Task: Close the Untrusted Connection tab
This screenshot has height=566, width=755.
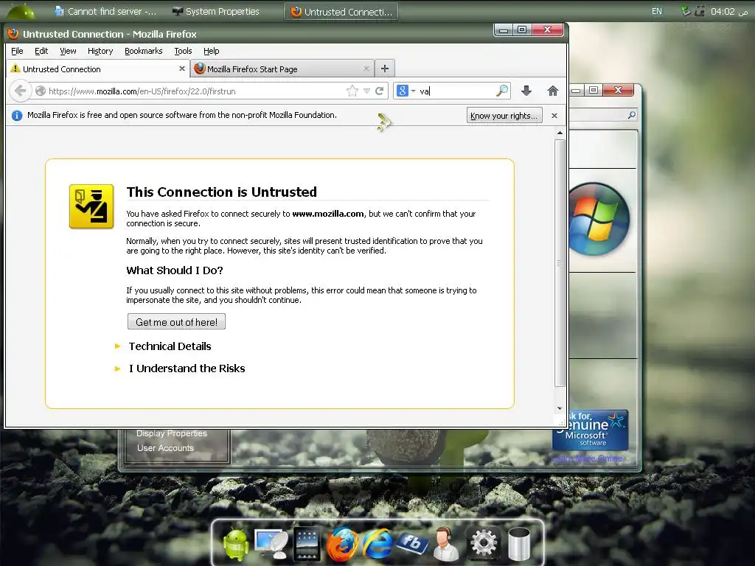Action: coord(182,69)
